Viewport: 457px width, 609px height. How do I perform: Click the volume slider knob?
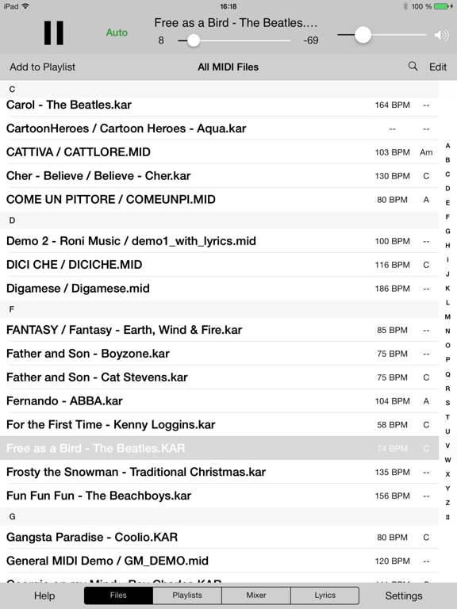(363, 36)
